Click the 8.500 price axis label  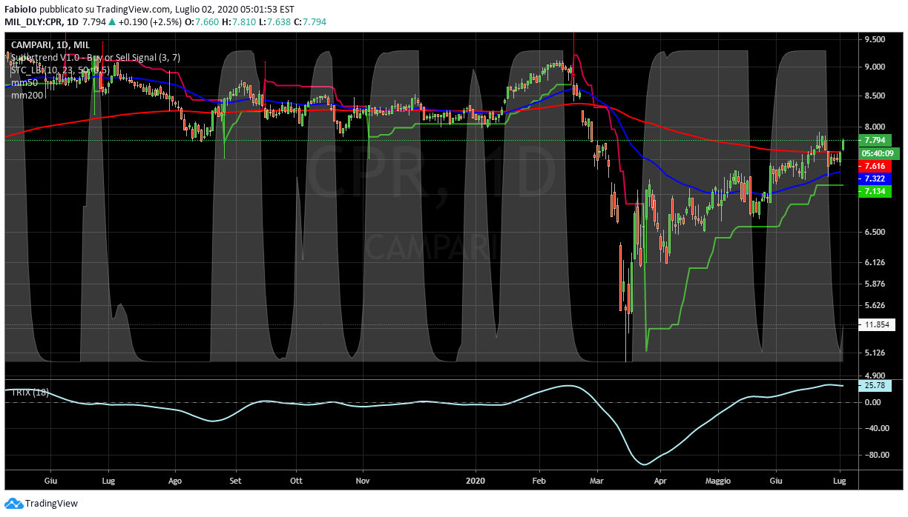(875, 96)
